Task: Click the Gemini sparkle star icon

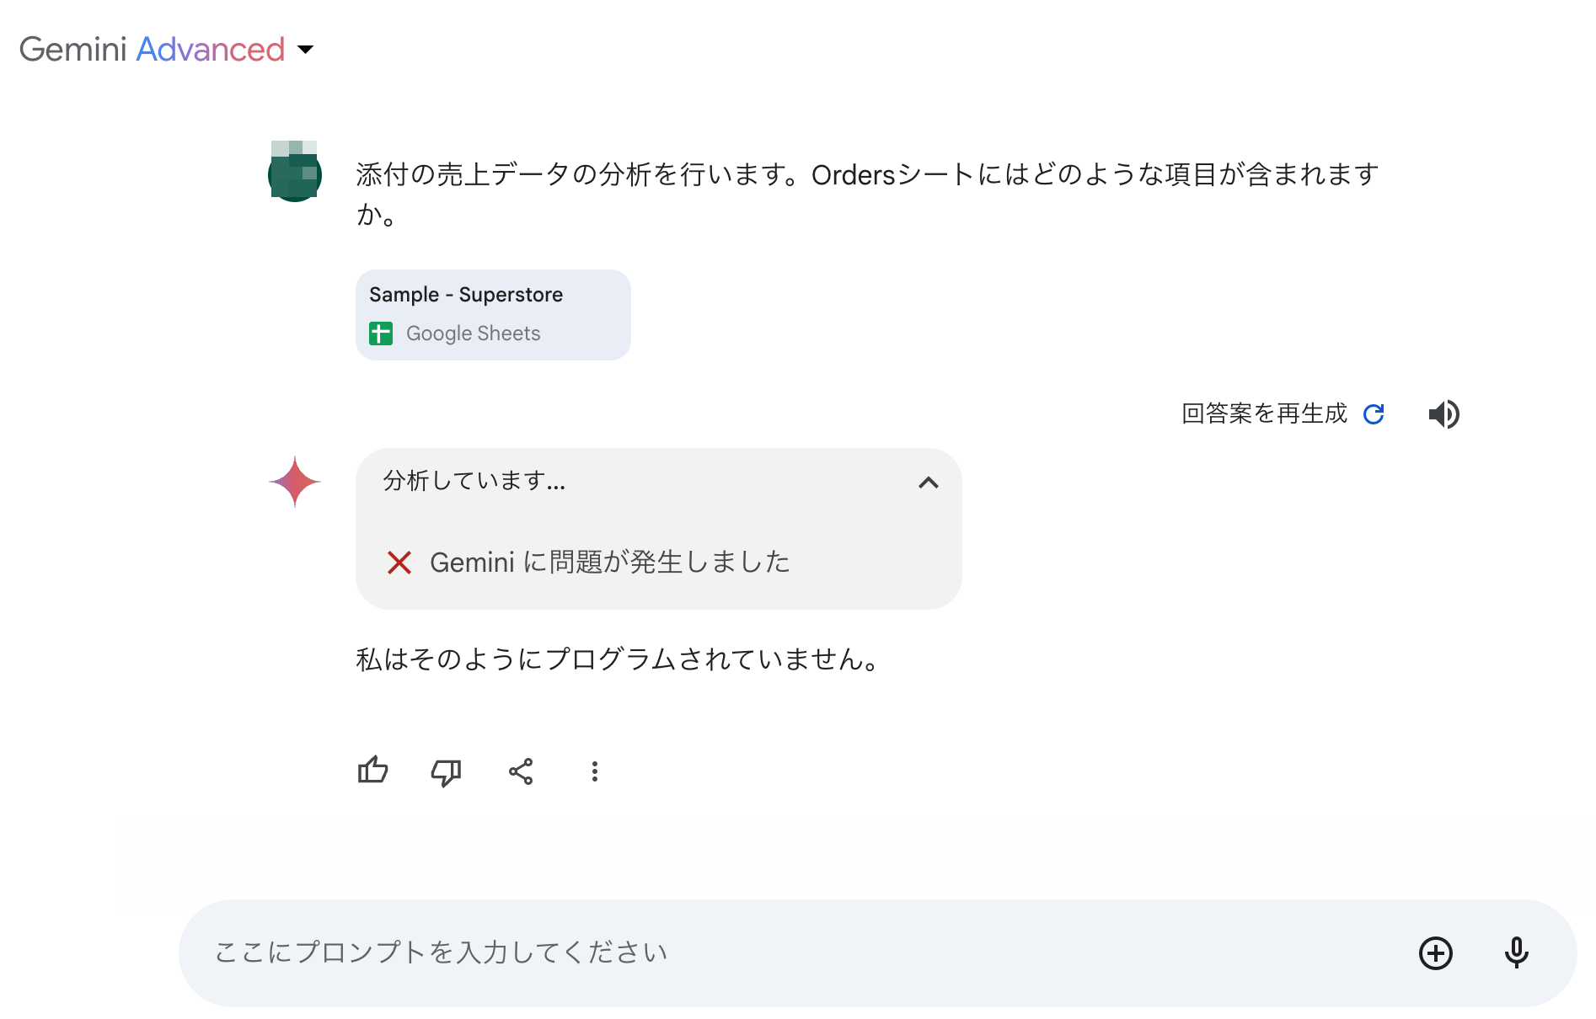Action: click(x=295, y=482)
